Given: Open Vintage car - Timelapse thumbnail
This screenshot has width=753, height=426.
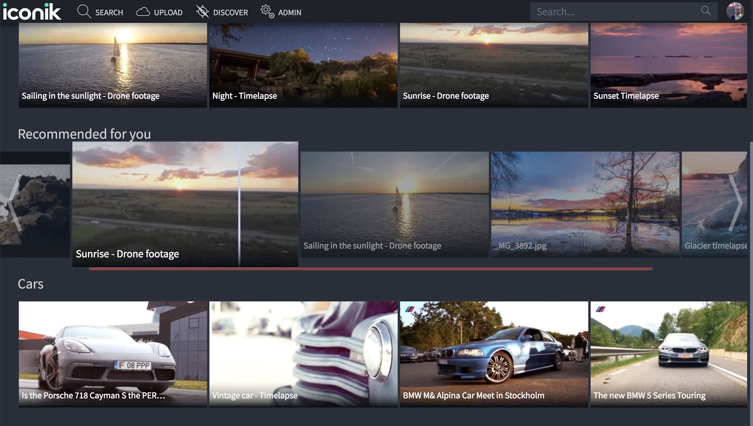Looking at the screenshot, I should coord(304,354).
